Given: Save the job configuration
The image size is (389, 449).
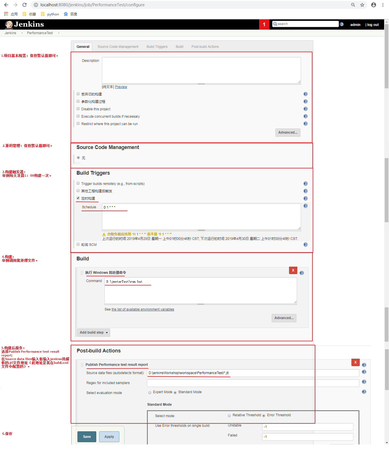Looking at the screenshot, I should click(x=87, y=437).
